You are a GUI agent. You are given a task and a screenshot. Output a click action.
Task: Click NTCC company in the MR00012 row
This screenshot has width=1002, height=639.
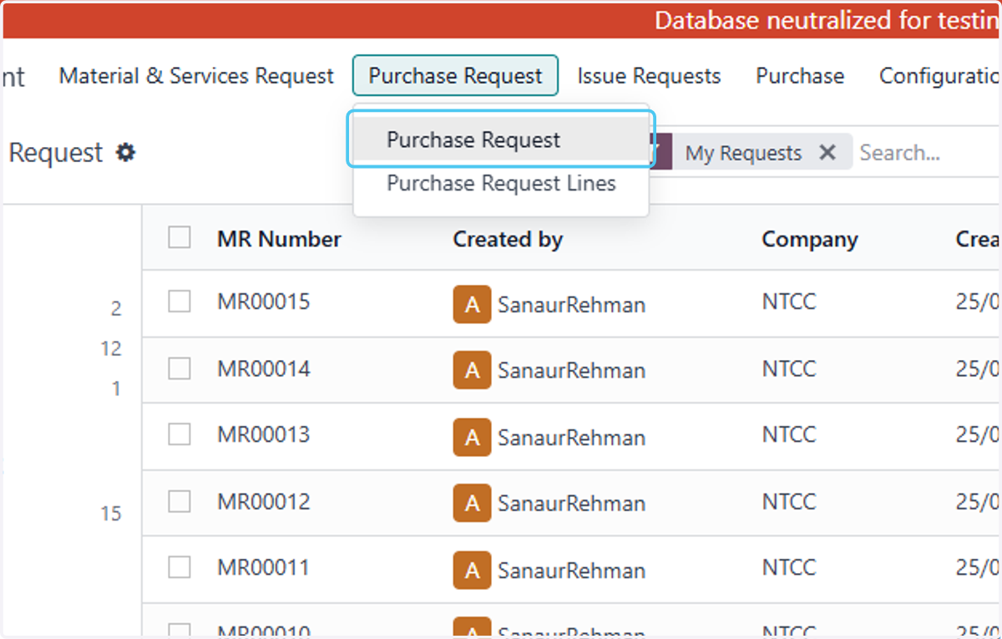pyautogui.click(x=788, y=501)
